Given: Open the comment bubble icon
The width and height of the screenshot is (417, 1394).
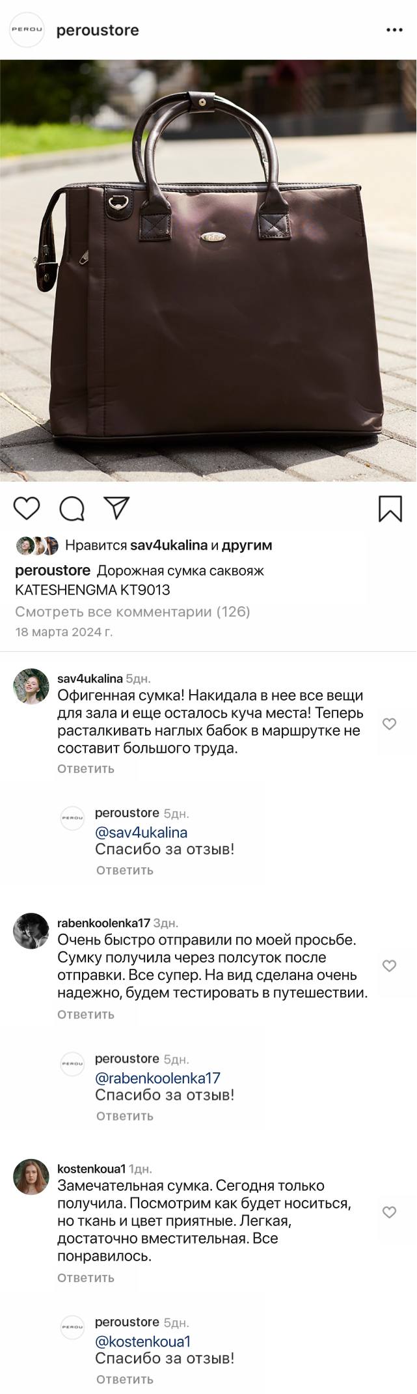Looking at the screenshot, I should 72,509.
